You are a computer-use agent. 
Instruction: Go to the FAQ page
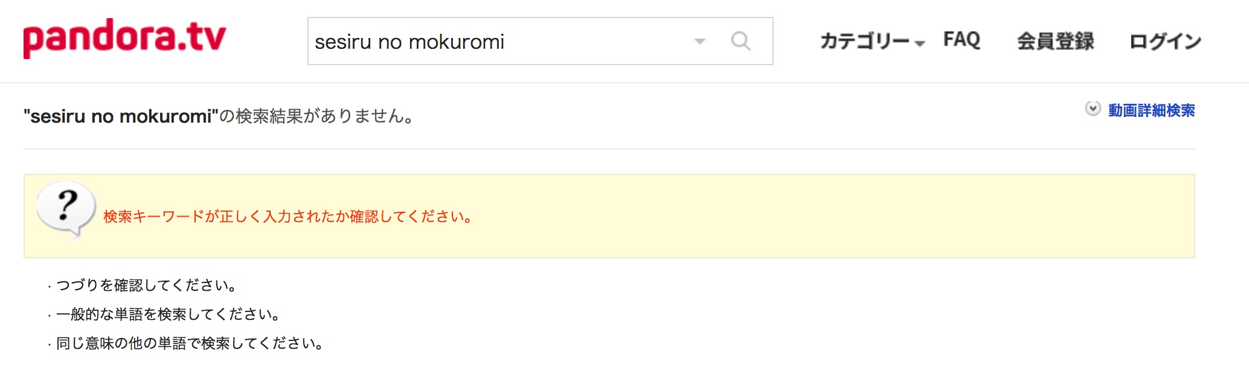(x=962, y=40)
